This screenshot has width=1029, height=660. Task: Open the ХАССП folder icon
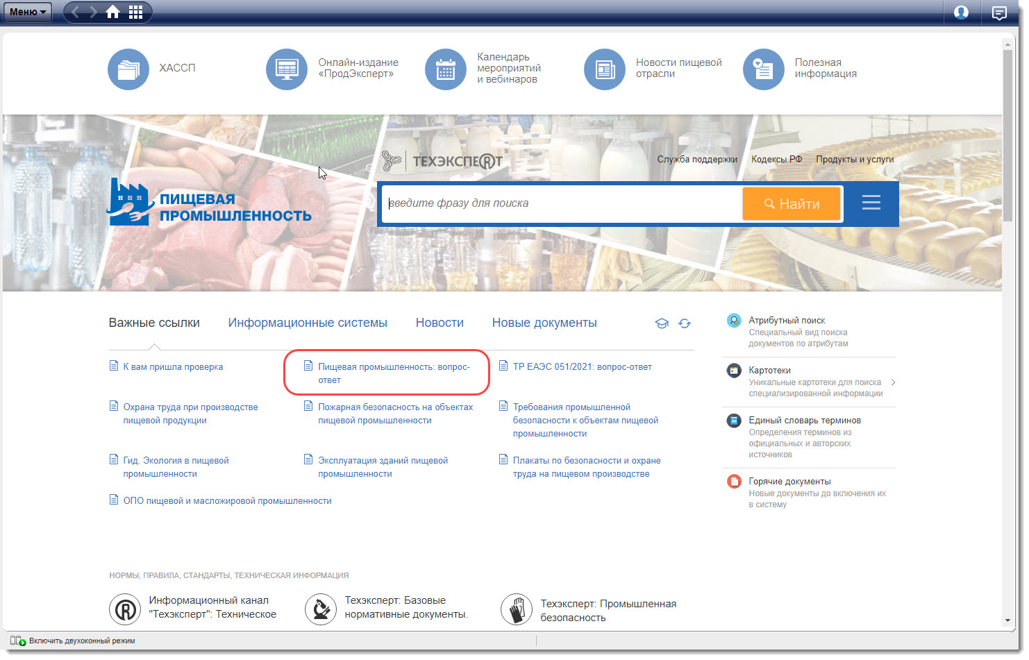[x=128, y=69]
